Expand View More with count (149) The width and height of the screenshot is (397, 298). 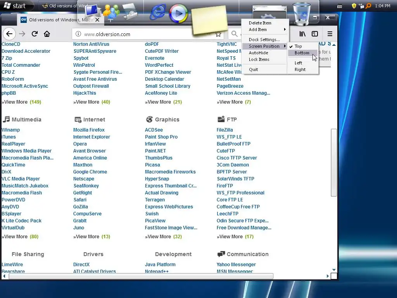pyautogui.click(x=21, y=102)
